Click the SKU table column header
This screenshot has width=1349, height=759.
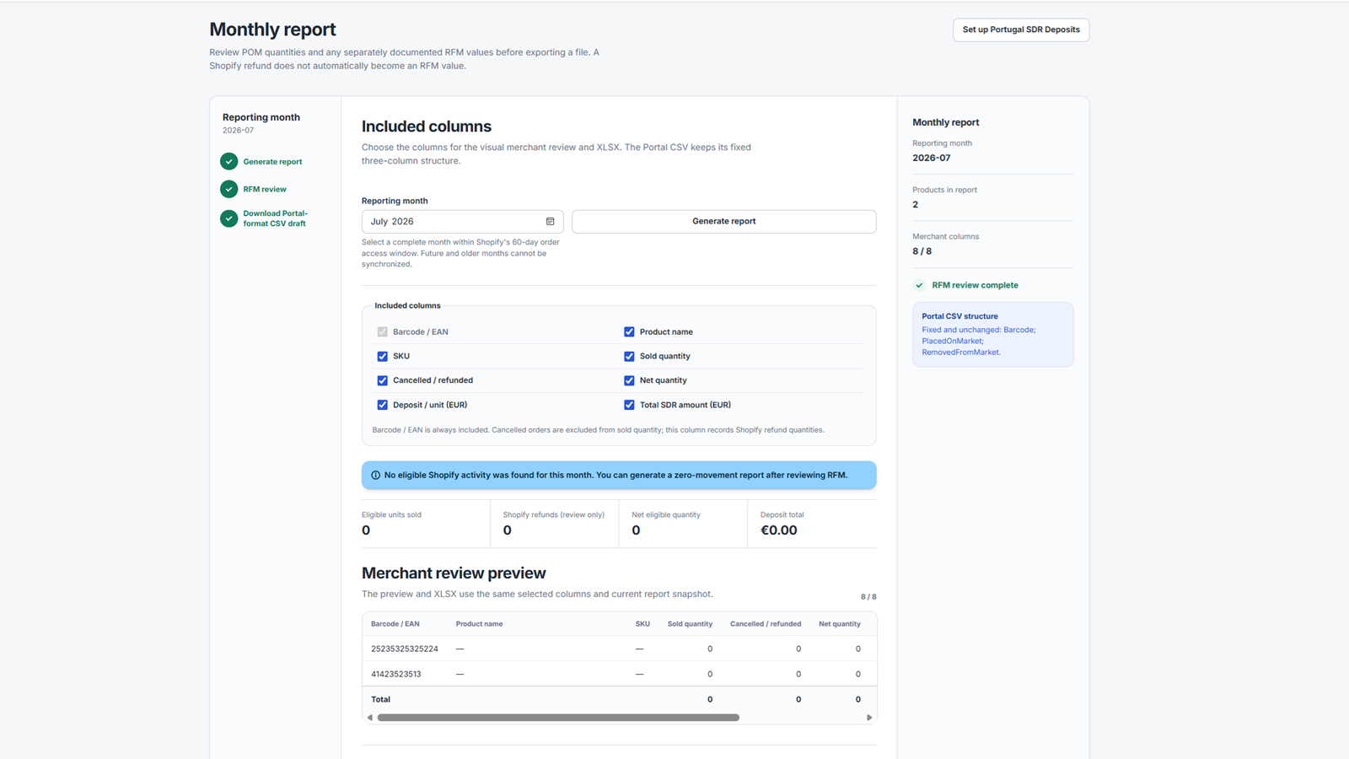pyautogui.click(x=642, y=624)
